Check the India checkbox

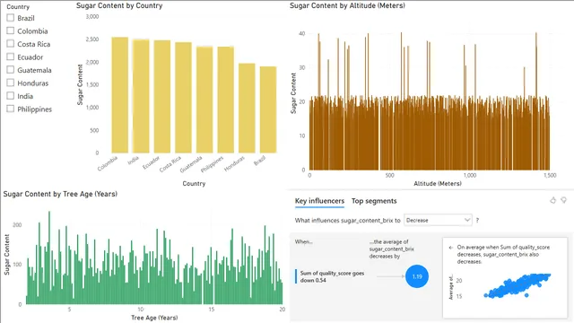[x=10, y=96]
